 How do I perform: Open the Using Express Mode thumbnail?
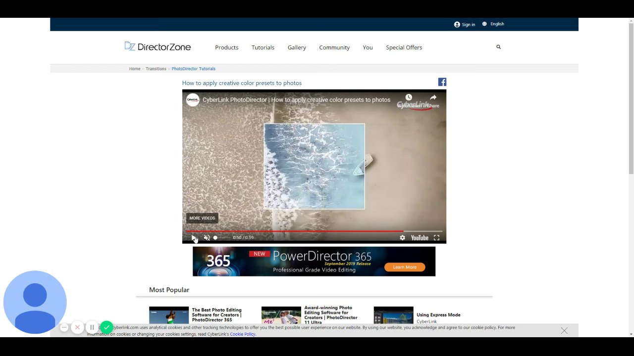393,316
